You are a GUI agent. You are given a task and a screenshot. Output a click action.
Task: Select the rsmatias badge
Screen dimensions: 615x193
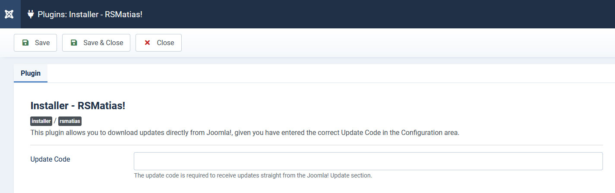coord(70,121)
